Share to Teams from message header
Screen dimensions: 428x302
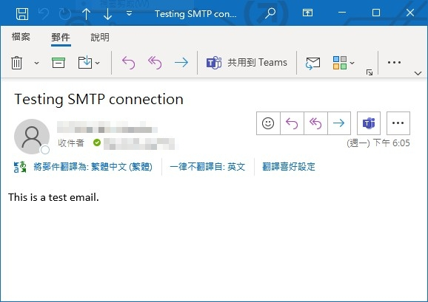pos(369,123)
